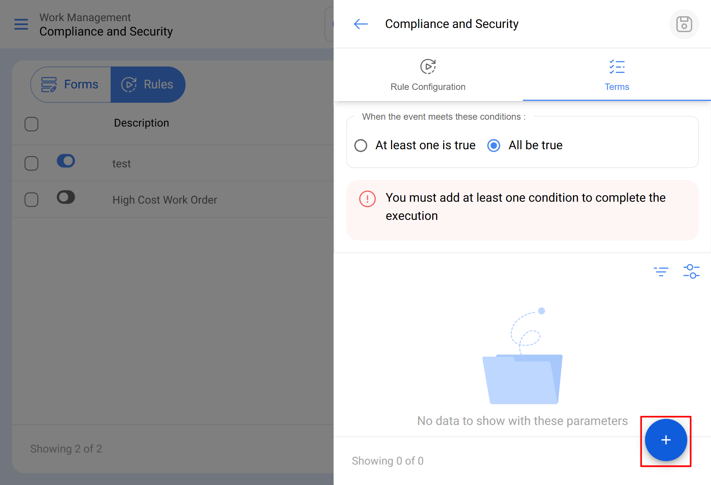Image resolution: width=711 pixels, height=485 pixels.
Task: Check the 'test' row checkbox
Action: 31,164
